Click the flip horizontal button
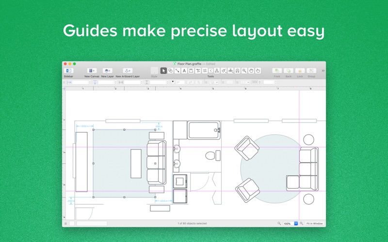The width and height of the screenshot is (388, 242). click(x=190, y=82)
